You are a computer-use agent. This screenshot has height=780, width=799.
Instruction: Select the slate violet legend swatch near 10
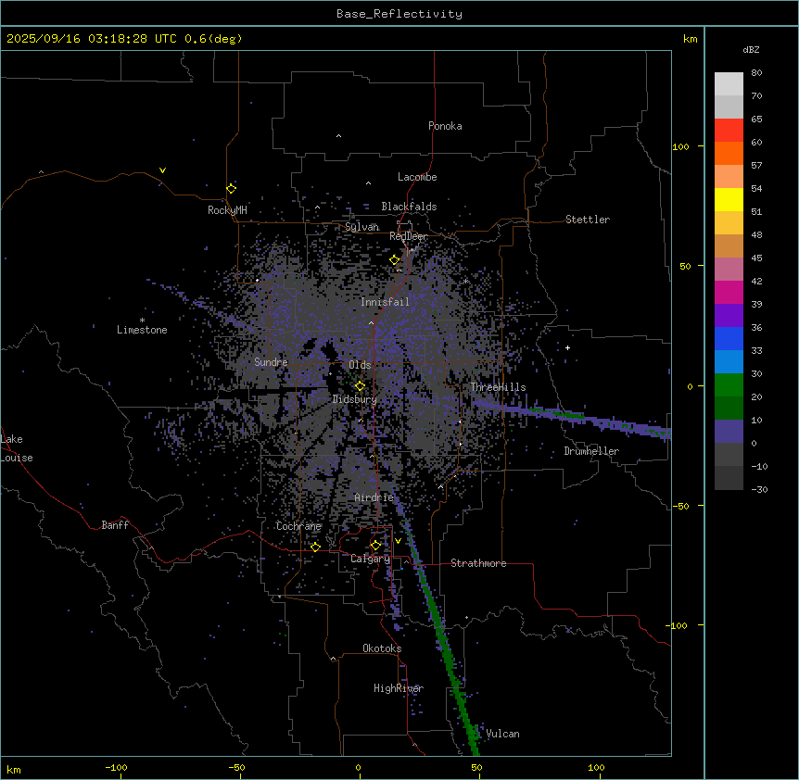coord(729,432)
